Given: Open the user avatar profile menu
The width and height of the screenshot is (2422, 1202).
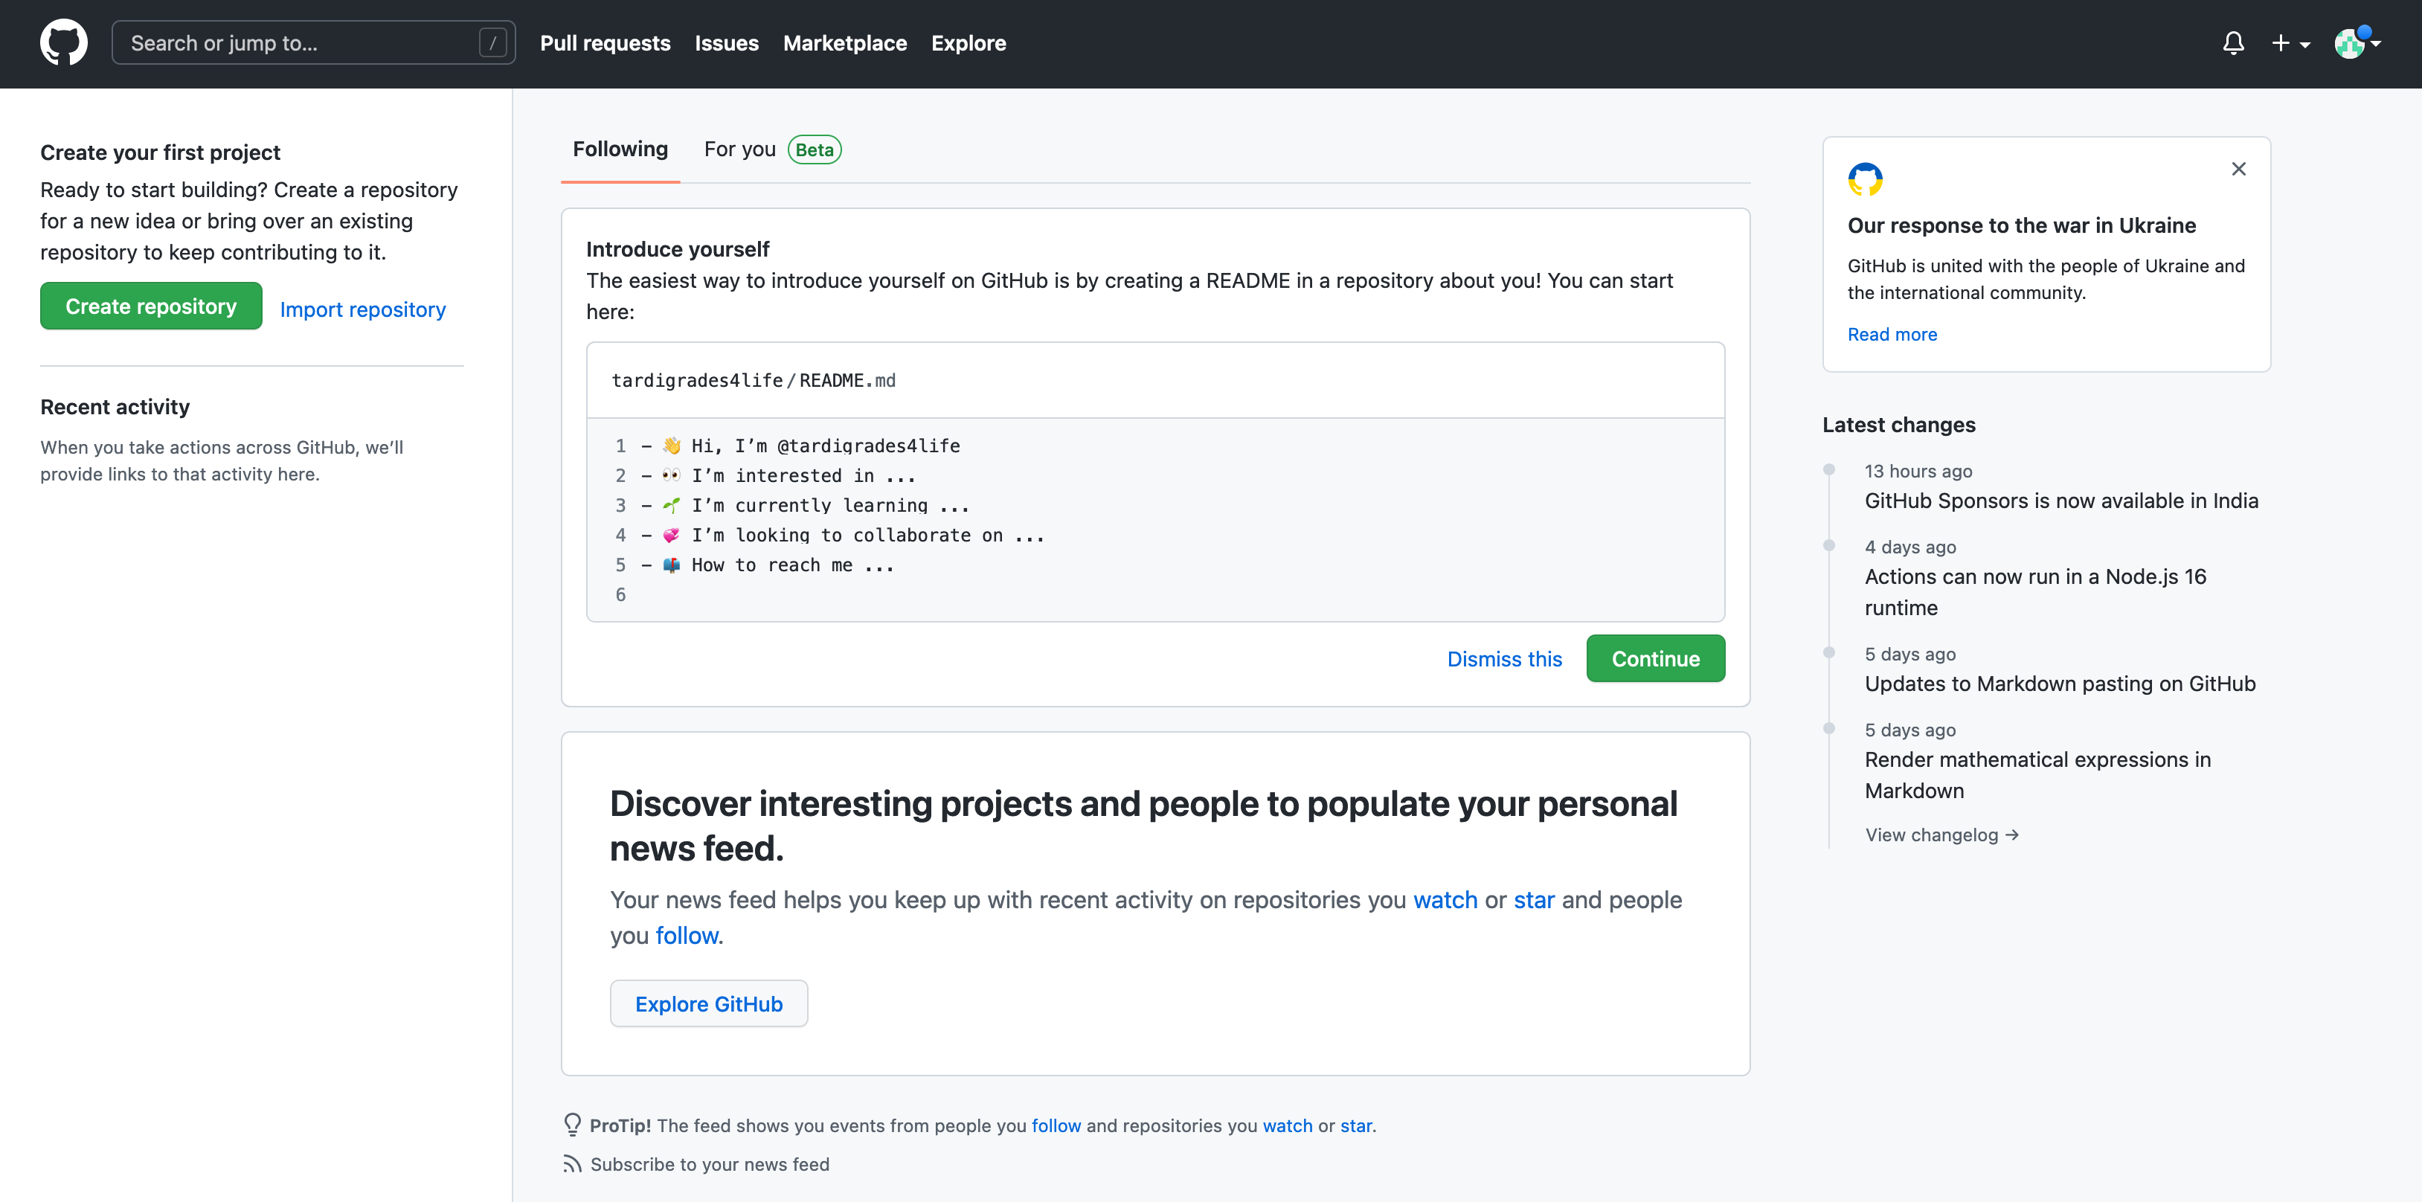Looking at the screenshot, I should [2357, 43].
